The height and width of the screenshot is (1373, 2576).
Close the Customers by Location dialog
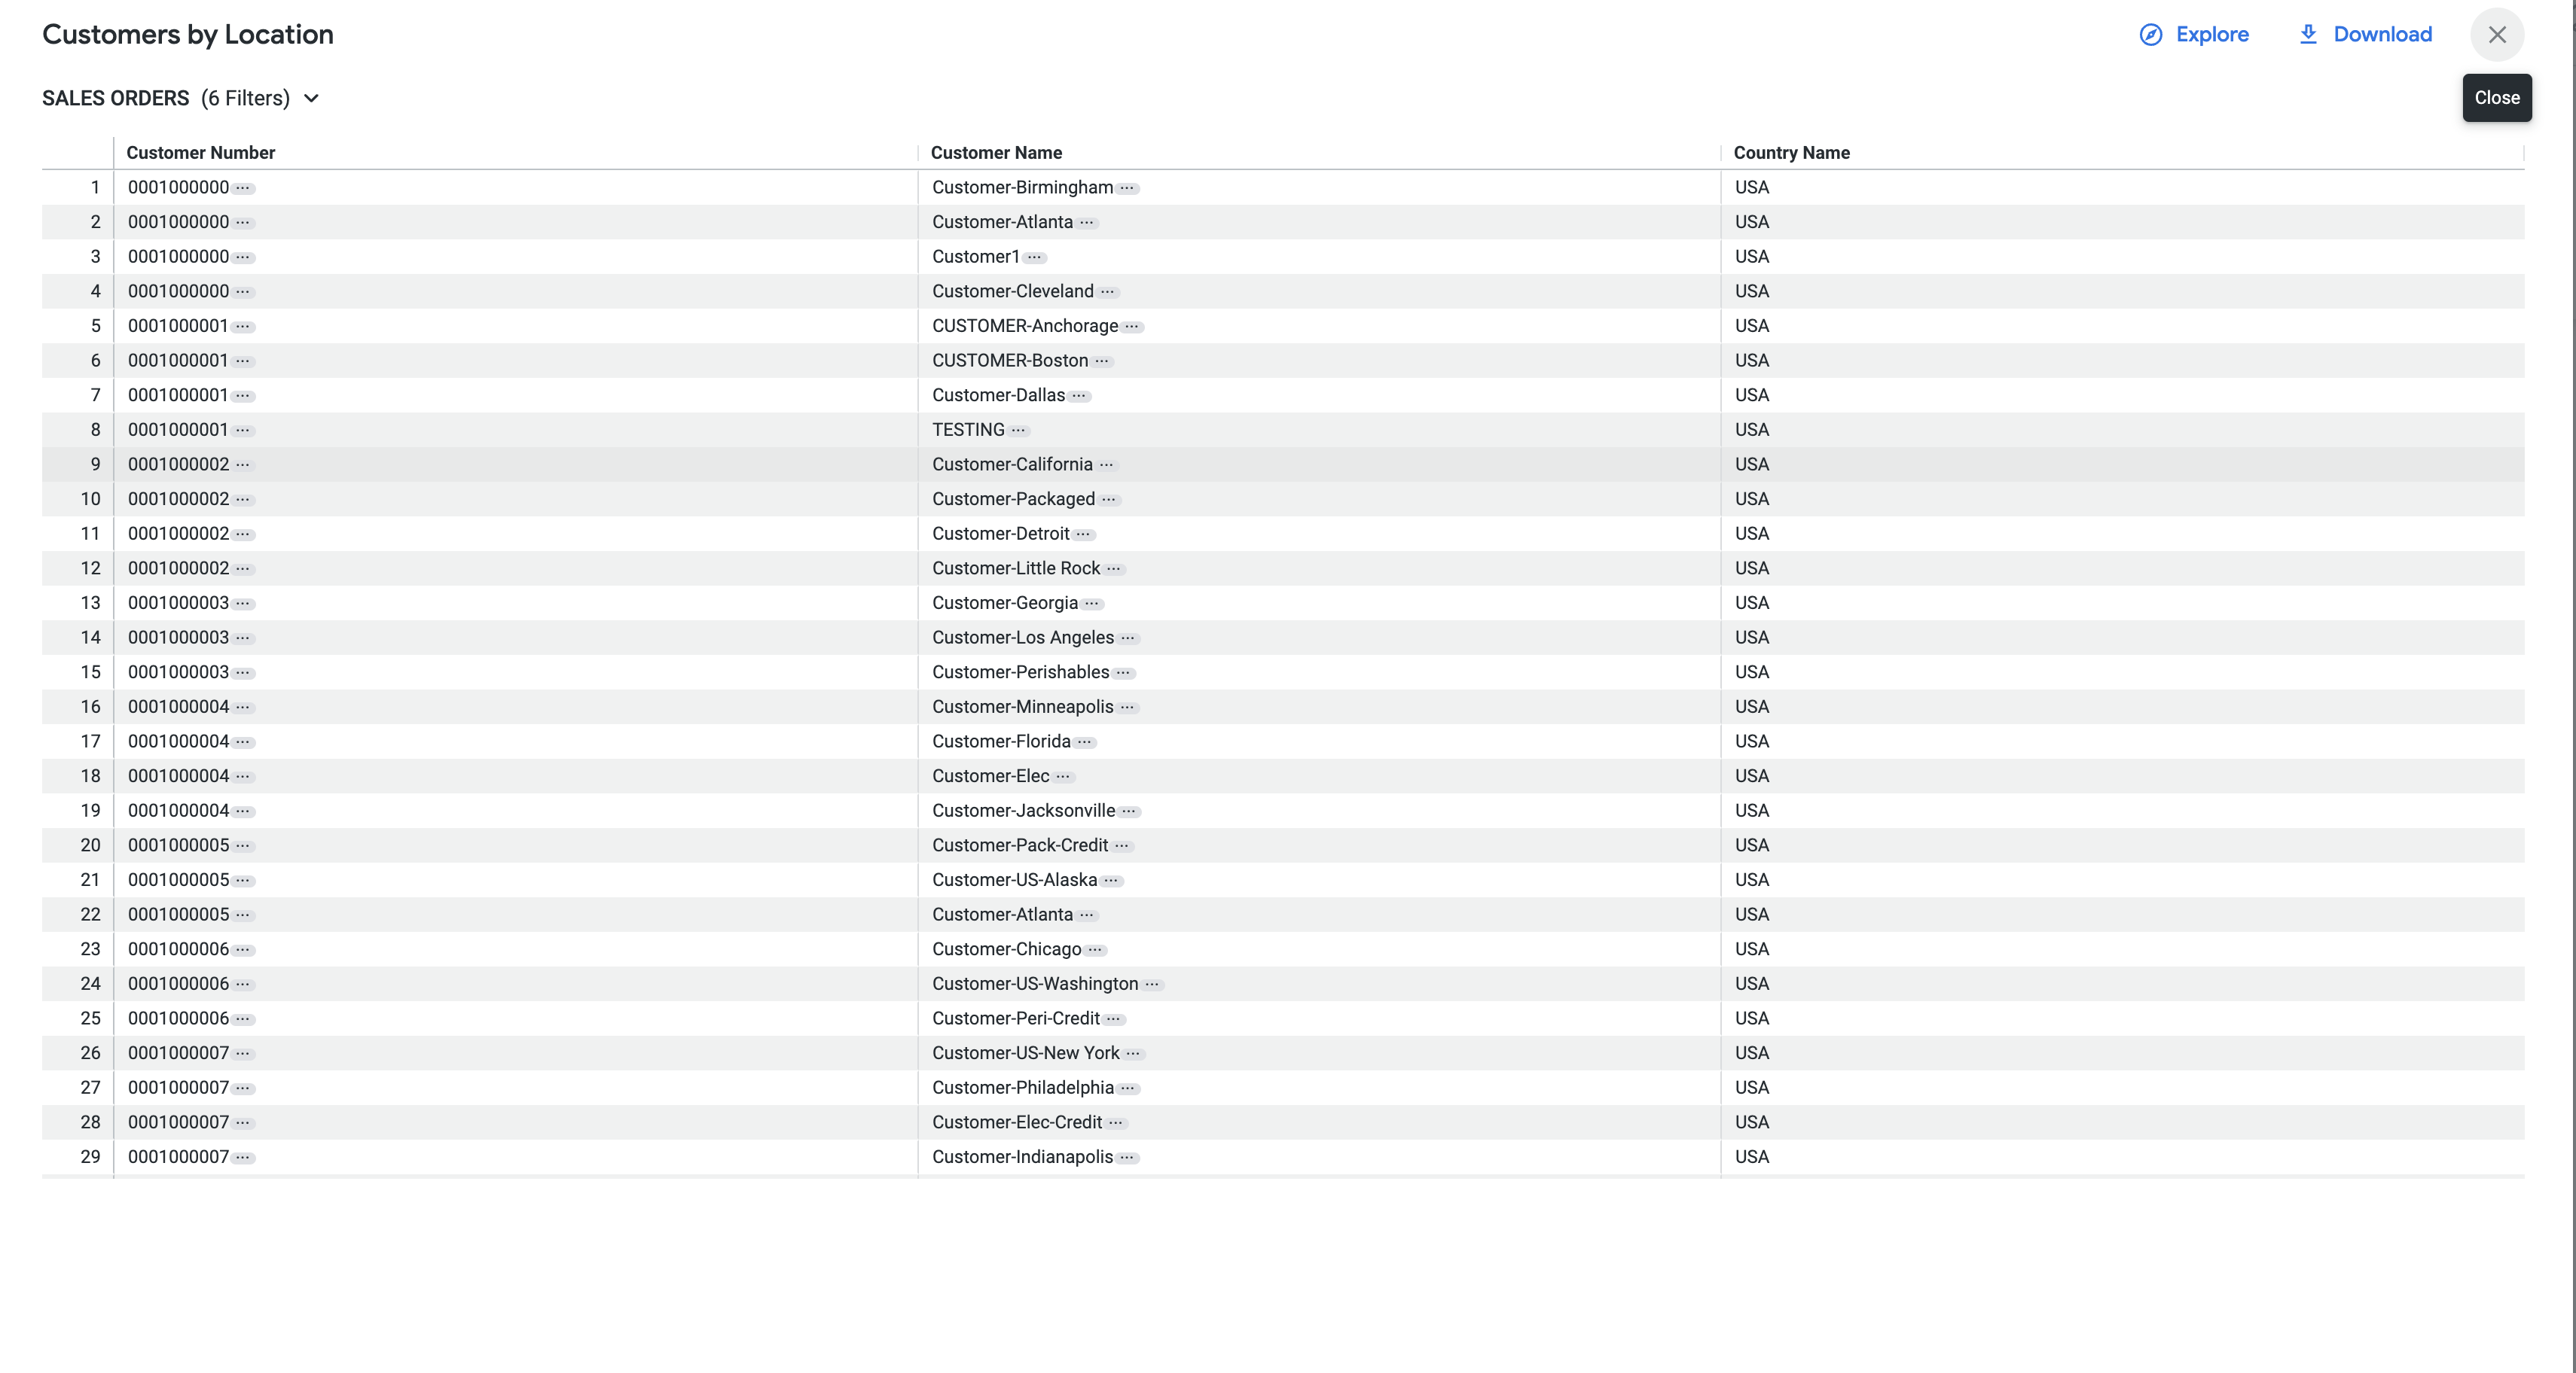tap(2497, 35)
